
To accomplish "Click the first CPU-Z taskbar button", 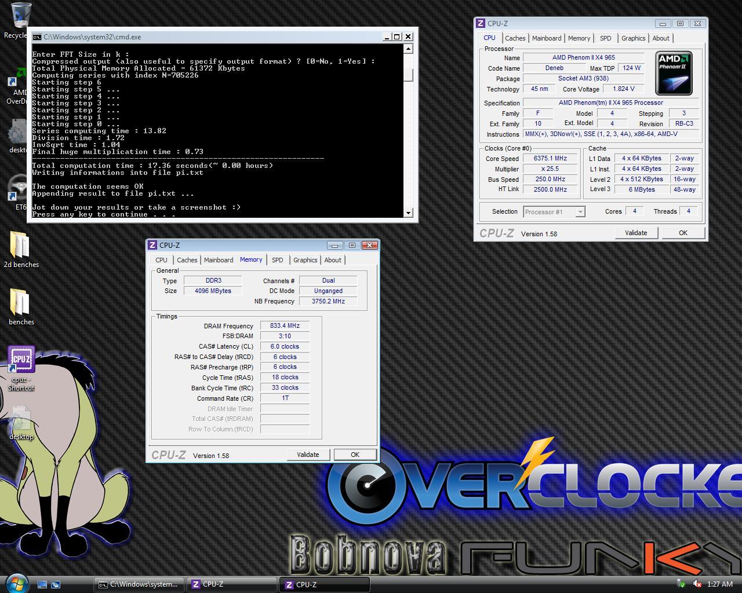I will click(x=231, y=584).
